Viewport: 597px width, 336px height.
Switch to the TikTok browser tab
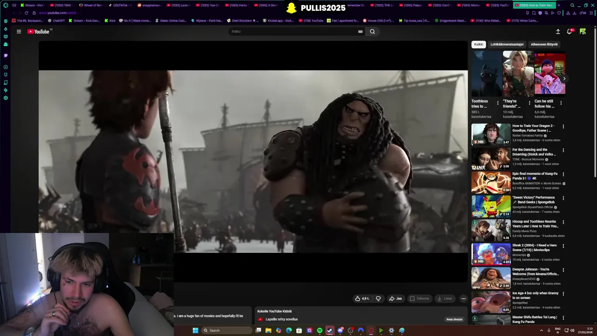120,5
